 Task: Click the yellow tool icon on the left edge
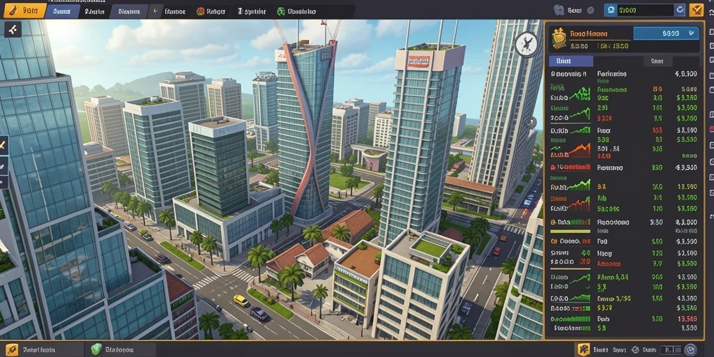pyautogui.click(x=3, y=146)
